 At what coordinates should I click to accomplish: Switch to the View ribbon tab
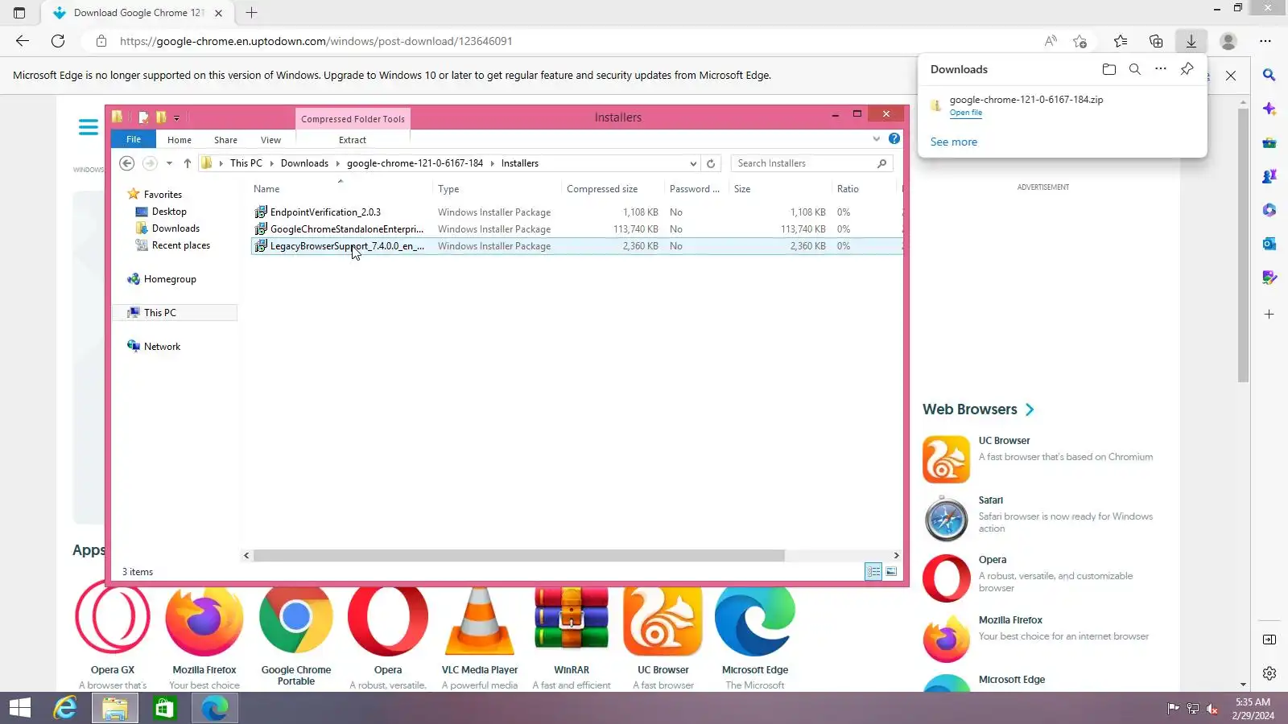tap(270, 140)
